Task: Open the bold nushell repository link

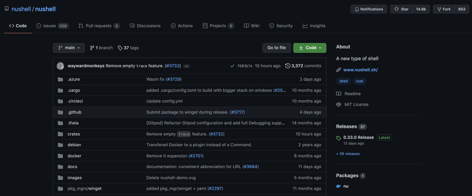Action: pyautogui.click(x=45, y=9)
